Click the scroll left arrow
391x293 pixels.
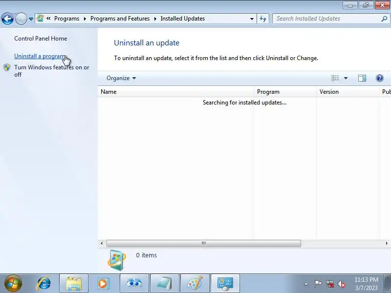click(x=102, y=243)
